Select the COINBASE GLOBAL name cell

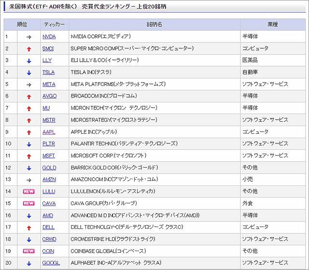click(154, 251)
